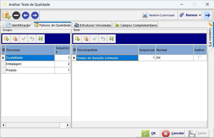Reorder groups with sort arrows icon

tap(41, 39)
